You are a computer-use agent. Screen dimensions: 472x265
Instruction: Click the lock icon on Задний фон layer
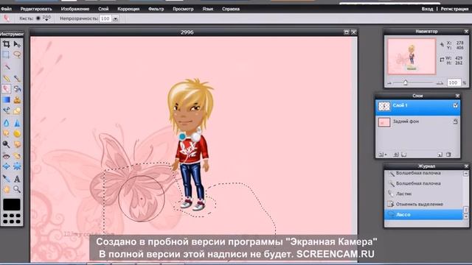point(456,121)
